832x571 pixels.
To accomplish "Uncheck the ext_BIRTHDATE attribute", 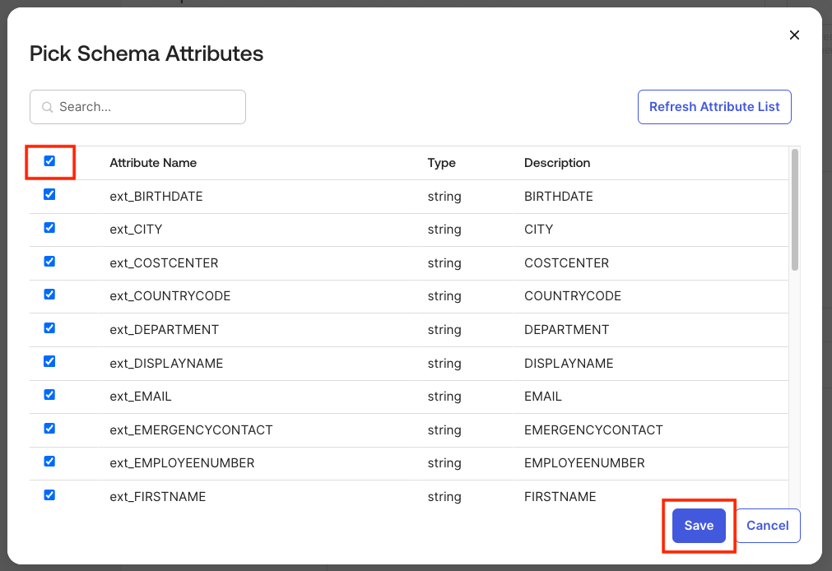I will (49, 194).
